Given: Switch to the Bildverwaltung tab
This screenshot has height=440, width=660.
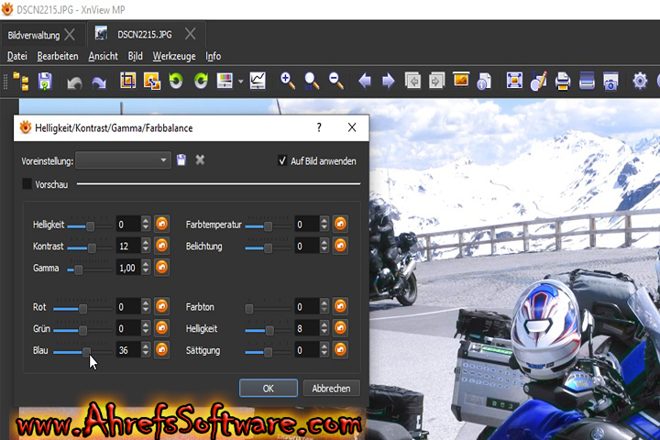Looking at the screenshot, I should tap(34, 35).
